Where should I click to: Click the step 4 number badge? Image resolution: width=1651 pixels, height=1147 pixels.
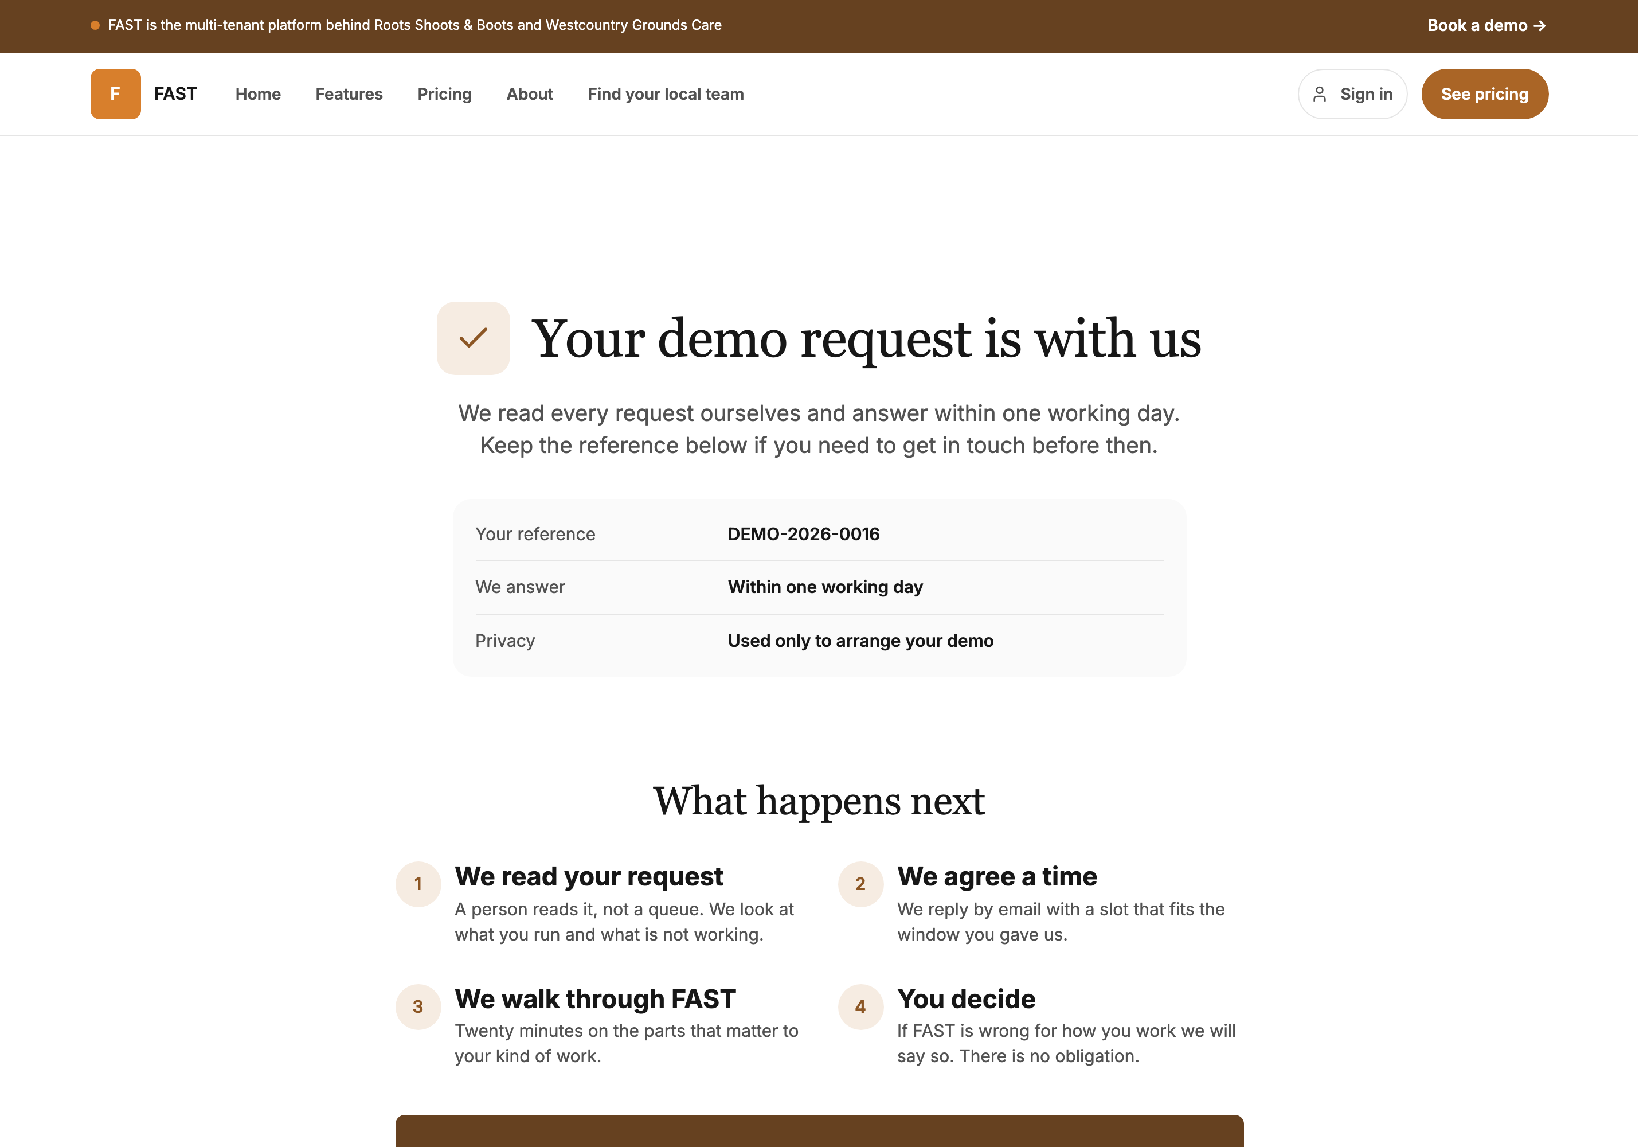(860, 1006)
